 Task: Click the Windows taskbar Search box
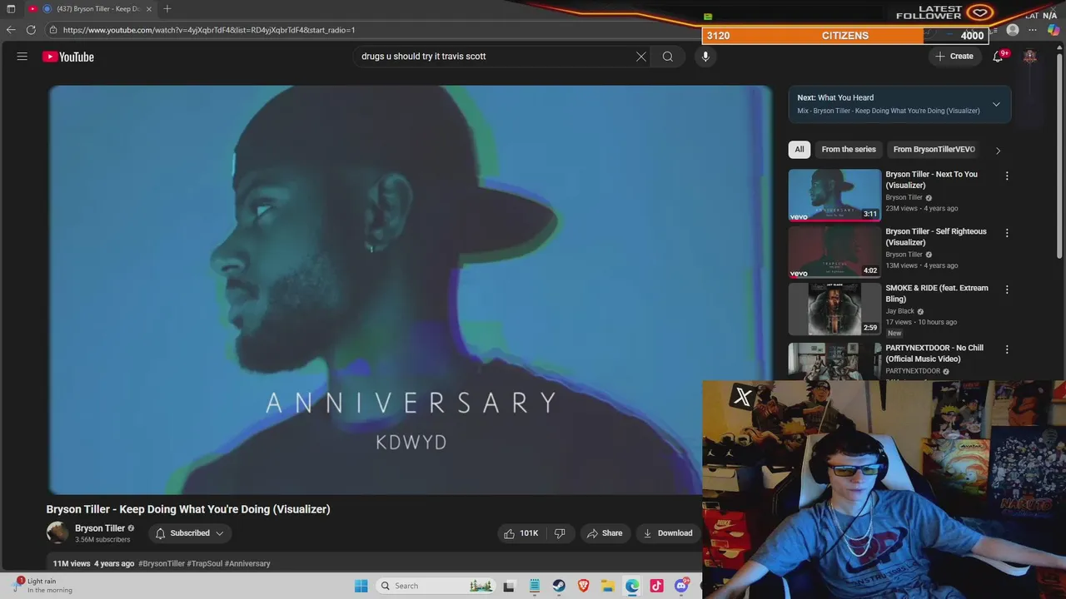tap(435, 586)
